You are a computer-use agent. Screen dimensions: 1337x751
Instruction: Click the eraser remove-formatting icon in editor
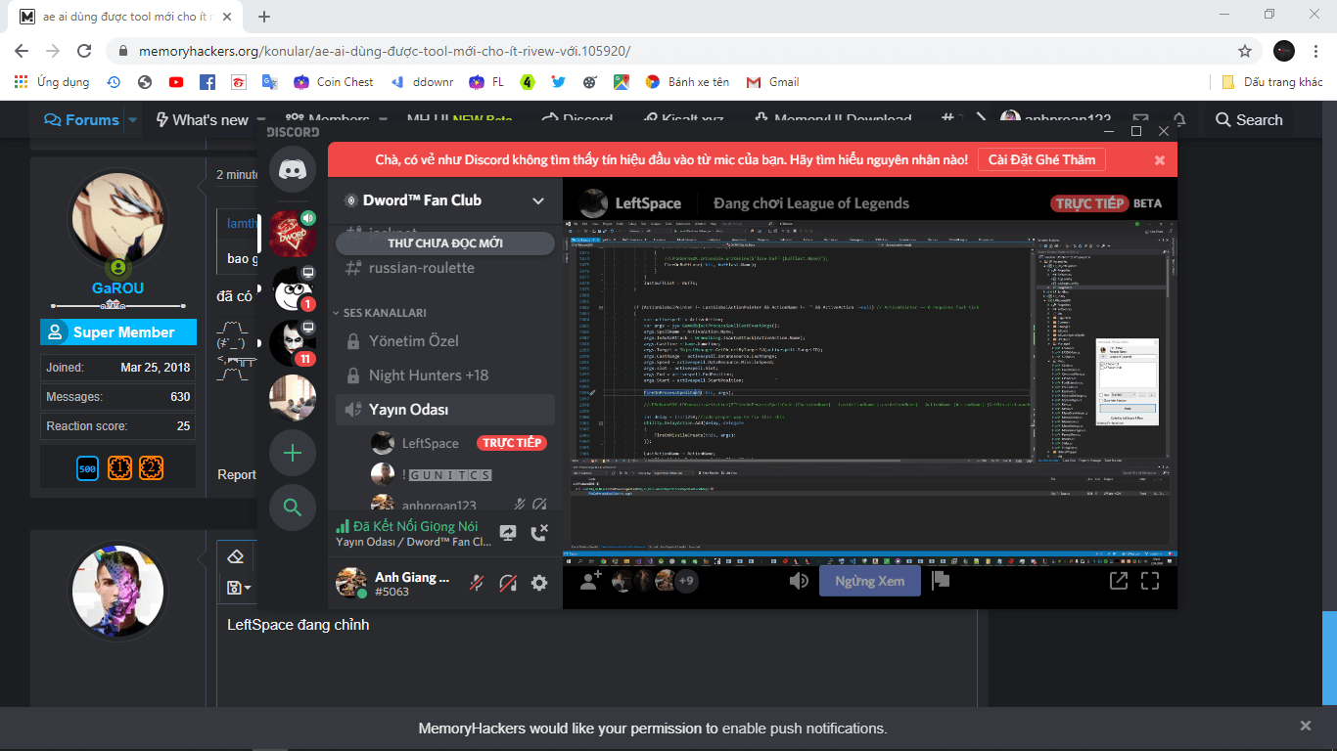click(x=235, y=556)
